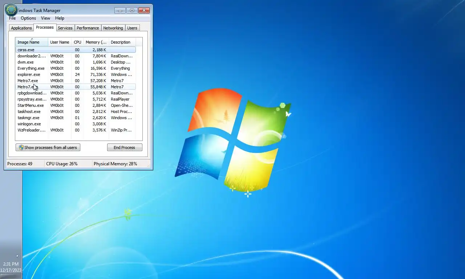Select the Everything.exe process
Viewport: 465px width, 279px height.
tap(76, 68)
